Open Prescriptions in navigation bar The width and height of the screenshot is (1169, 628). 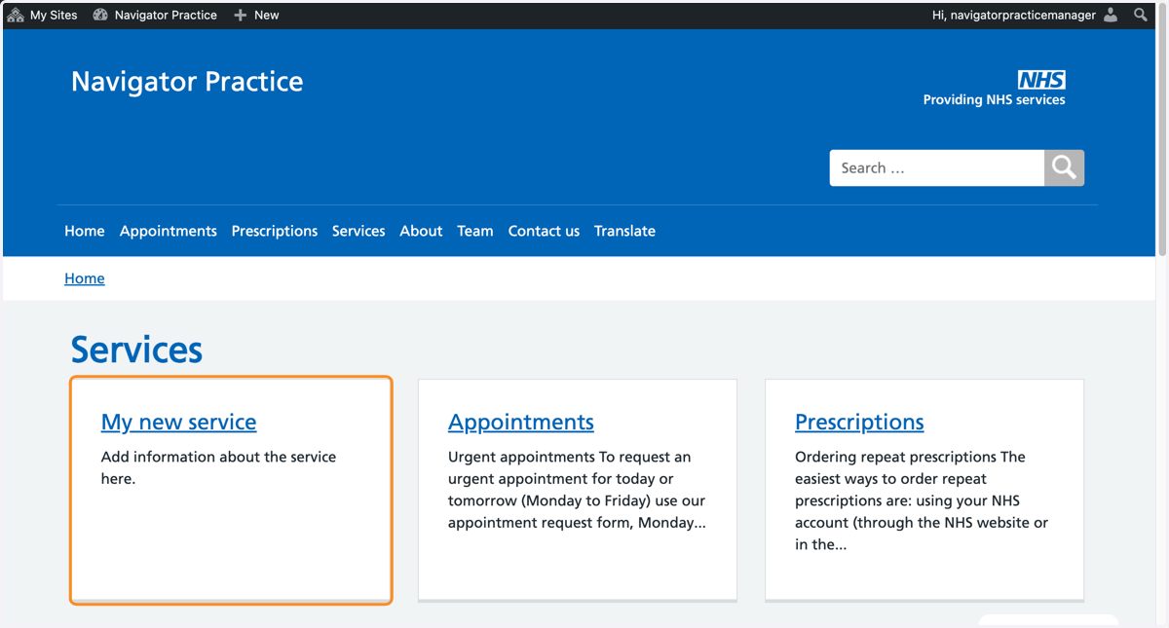275,231
